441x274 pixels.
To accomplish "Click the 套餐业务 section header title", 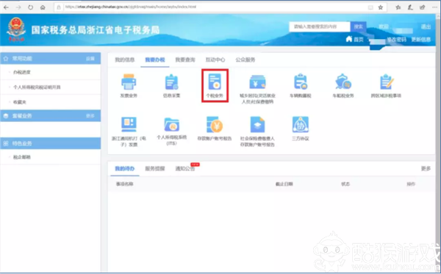I will coord(22,116).
